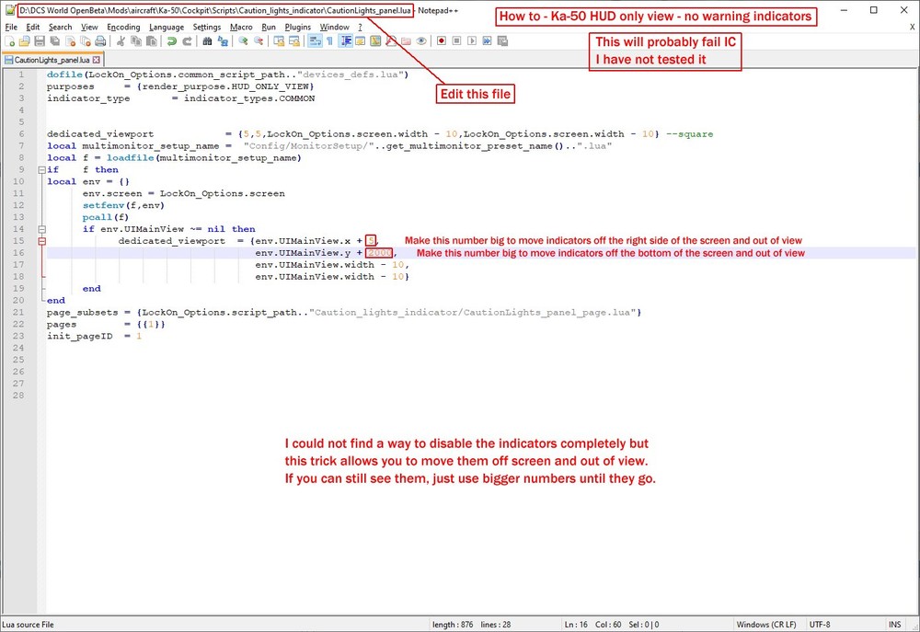Screen dimensions: 920x632
Task: Click the Open file toolbar icon
Action: 24,41
